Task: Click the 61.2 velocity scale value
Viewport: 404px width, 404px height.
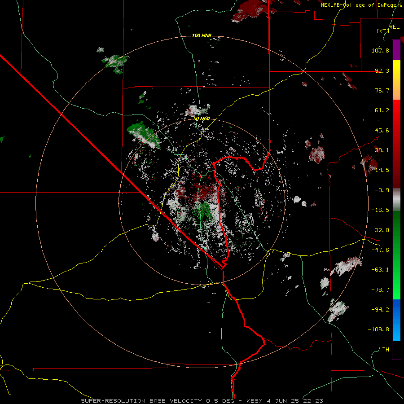Action: tap(382, 110)
